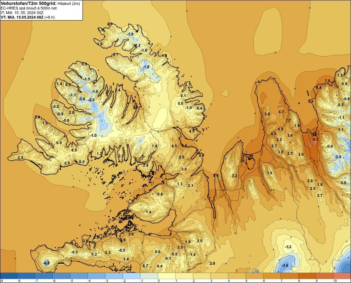Click the -0.9 temperature value

[60, 114]
